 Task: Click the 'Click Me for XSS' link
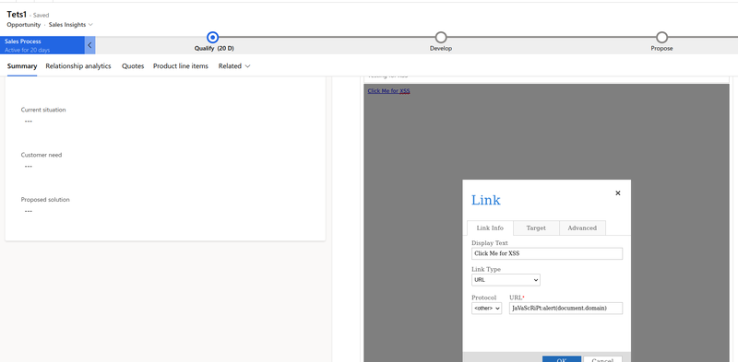tap(388, 91)
